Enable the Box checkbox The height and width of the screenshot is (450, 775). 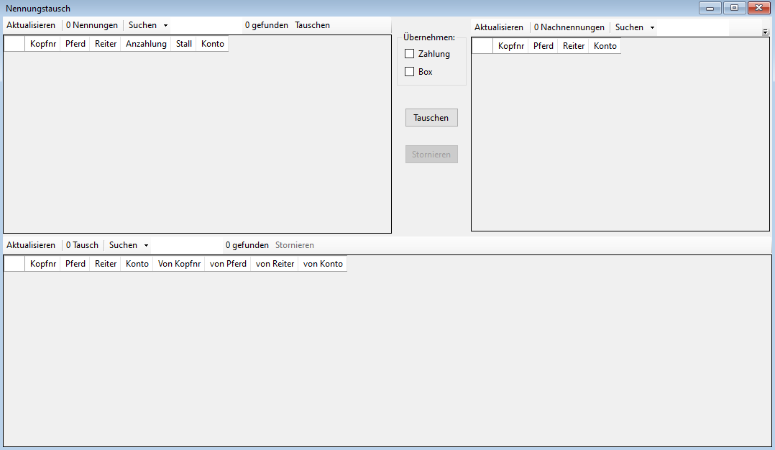410,72
